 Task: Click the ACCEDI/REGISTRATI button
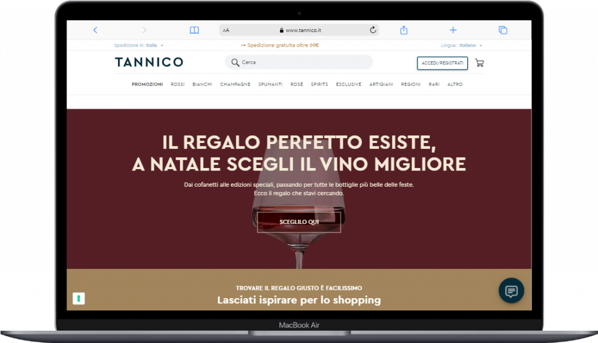click(443, 63)
